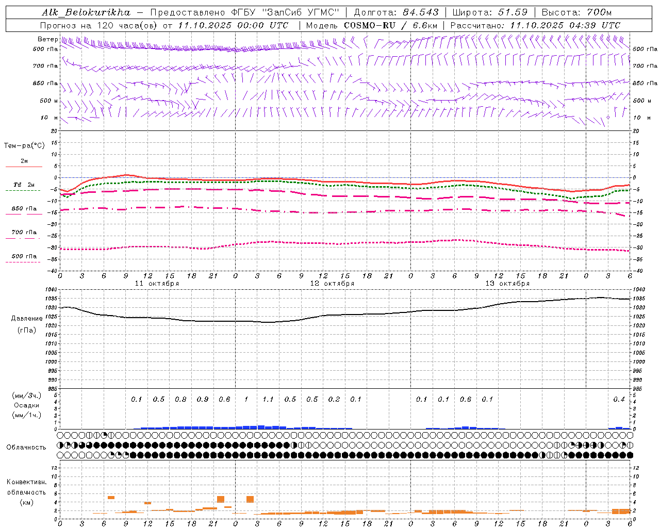This screenshot has height=528, width=660.
Task: Click the 0.4 precipitation value
Action: pos(619,400)
